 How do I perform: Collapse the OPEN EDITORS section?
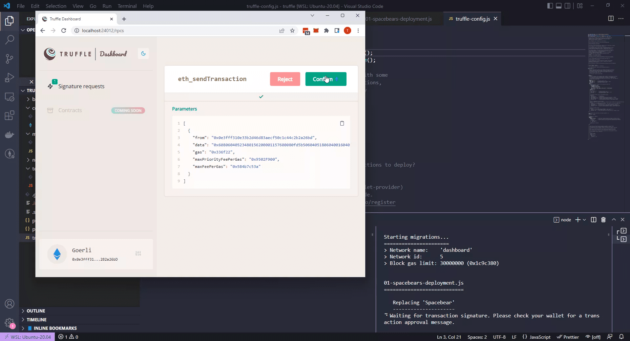coord(28,30)
